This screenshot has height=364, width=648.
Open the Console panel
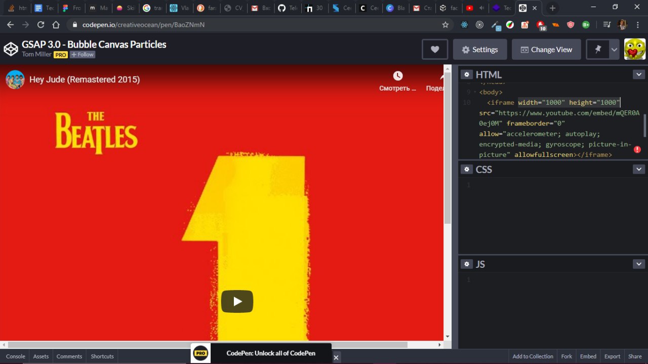16,356
